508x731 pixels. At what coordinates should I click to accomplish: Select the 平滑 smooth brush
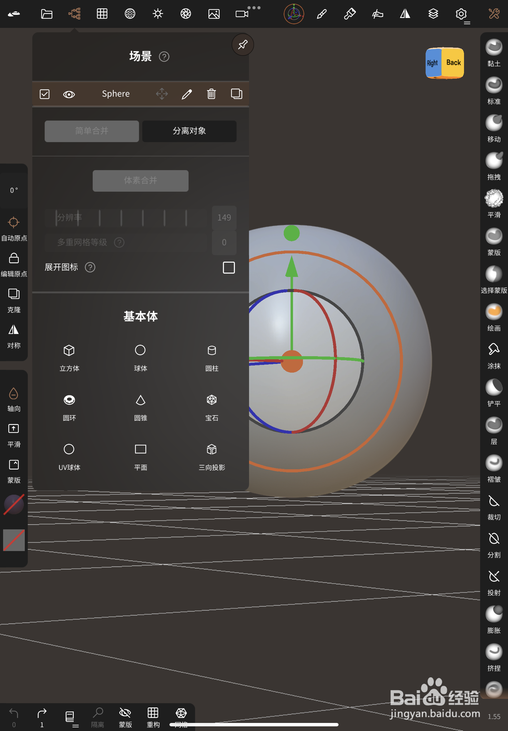[x=494, y=204]
